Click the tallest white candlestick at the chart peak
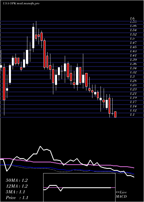144x202 pixels. [33, 38]
